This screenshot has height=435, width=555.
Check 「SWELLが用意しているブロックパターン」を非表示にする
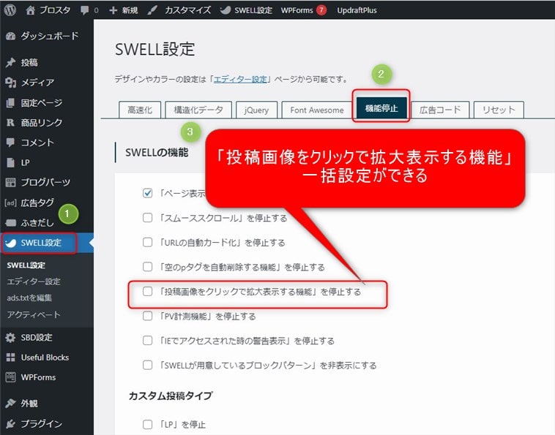148,365
